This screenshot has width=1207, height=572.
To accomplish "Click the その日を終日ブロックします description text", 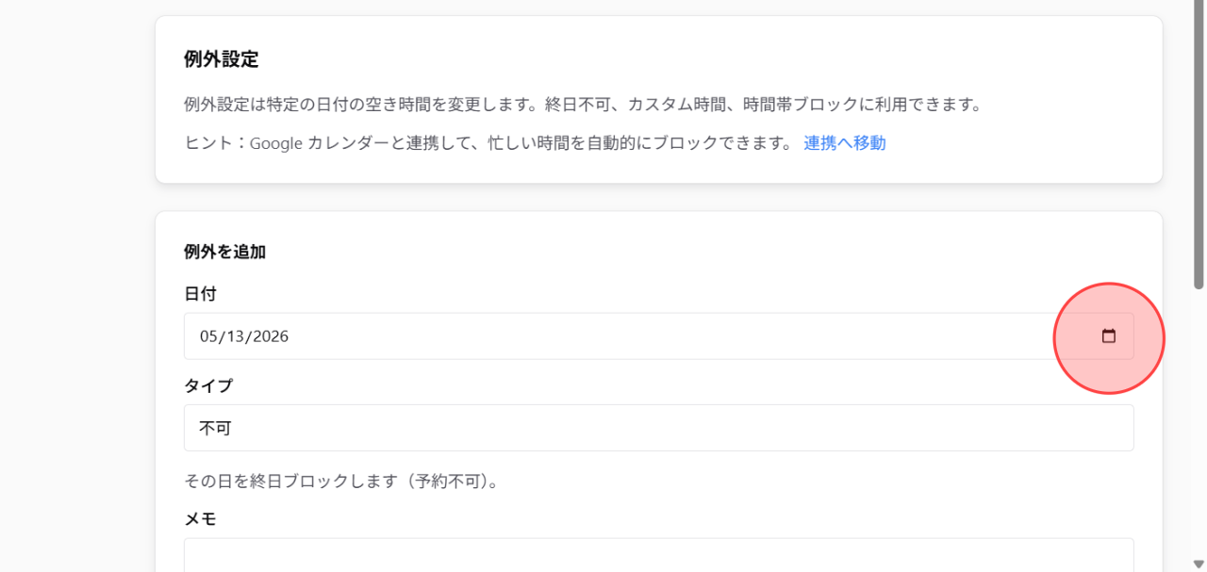I will (340, 482).
